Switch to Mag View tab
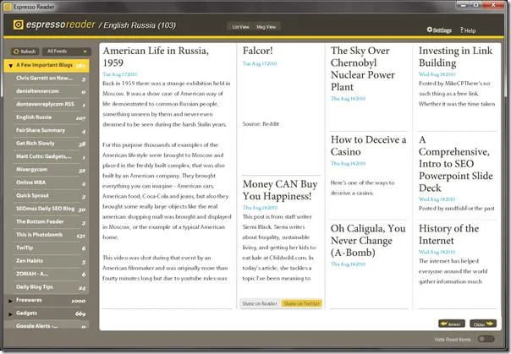511x354 pixels. [266, 27]
